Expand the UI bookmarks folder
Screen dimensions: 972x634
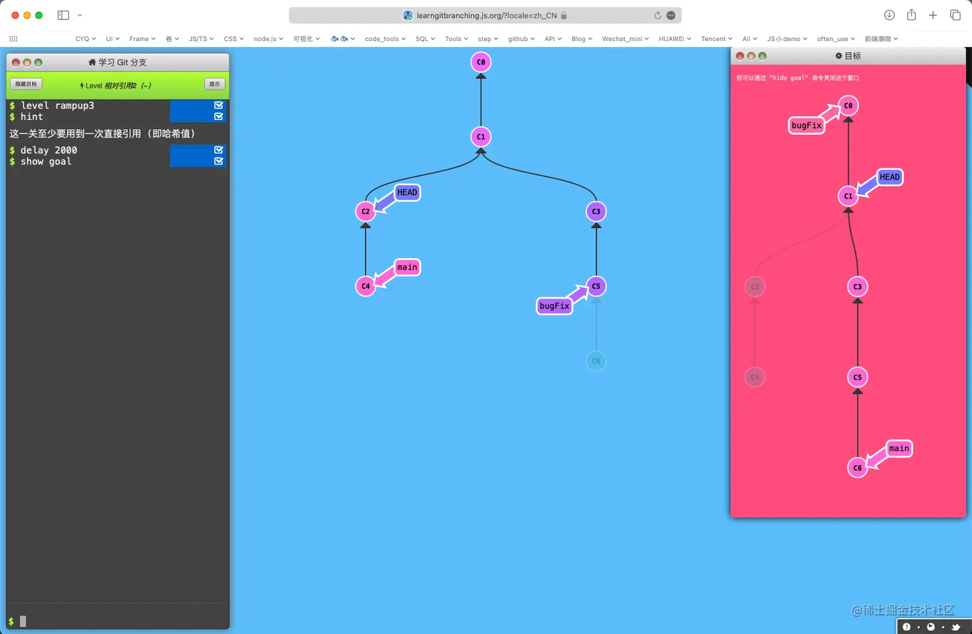pos(113,39)
